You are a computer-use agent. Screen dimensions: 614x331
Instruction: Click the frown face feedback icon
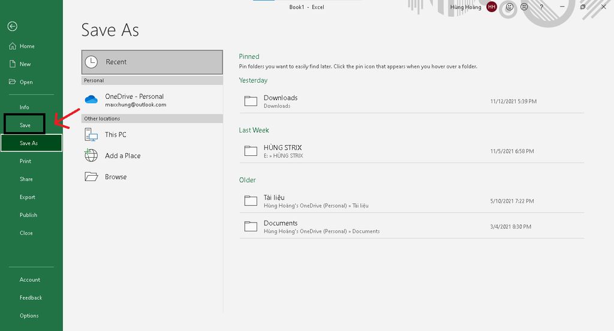524,7
